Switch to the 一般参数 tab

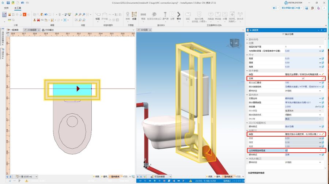point(13,30)
